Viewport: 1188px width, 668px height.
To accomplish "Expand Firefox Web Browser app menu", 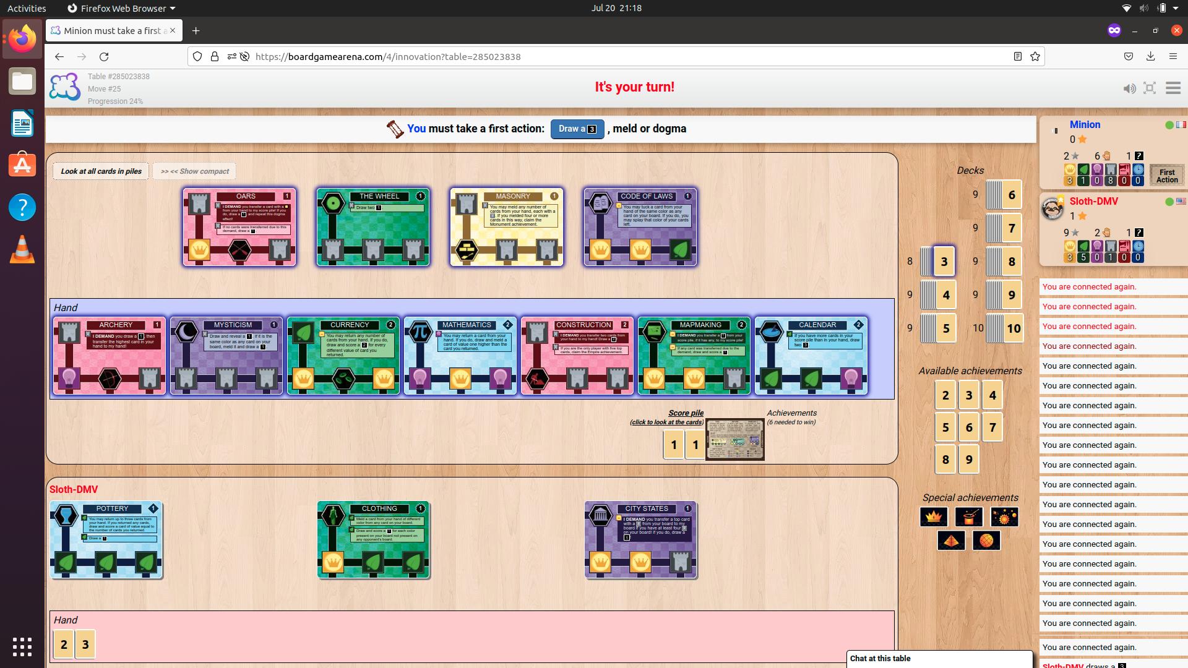I will (121, 8).
